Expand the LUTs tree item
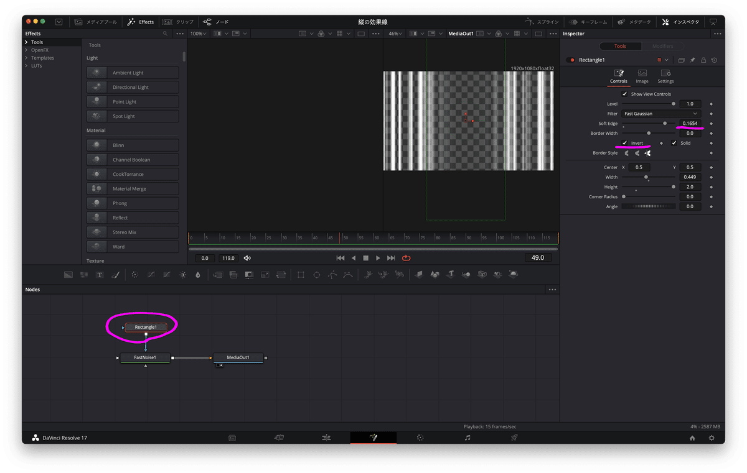747x473 pixels. 26,65
